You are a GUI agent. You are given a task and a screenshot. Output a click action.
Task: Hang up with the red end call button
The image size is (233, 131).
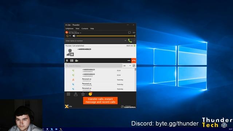coord(134,61)
